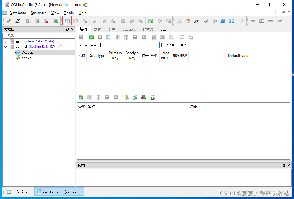Add primary key constraint with key icon
Image resolution: width=294 pixels, height=199 pixels.
[x=127, y=97]
